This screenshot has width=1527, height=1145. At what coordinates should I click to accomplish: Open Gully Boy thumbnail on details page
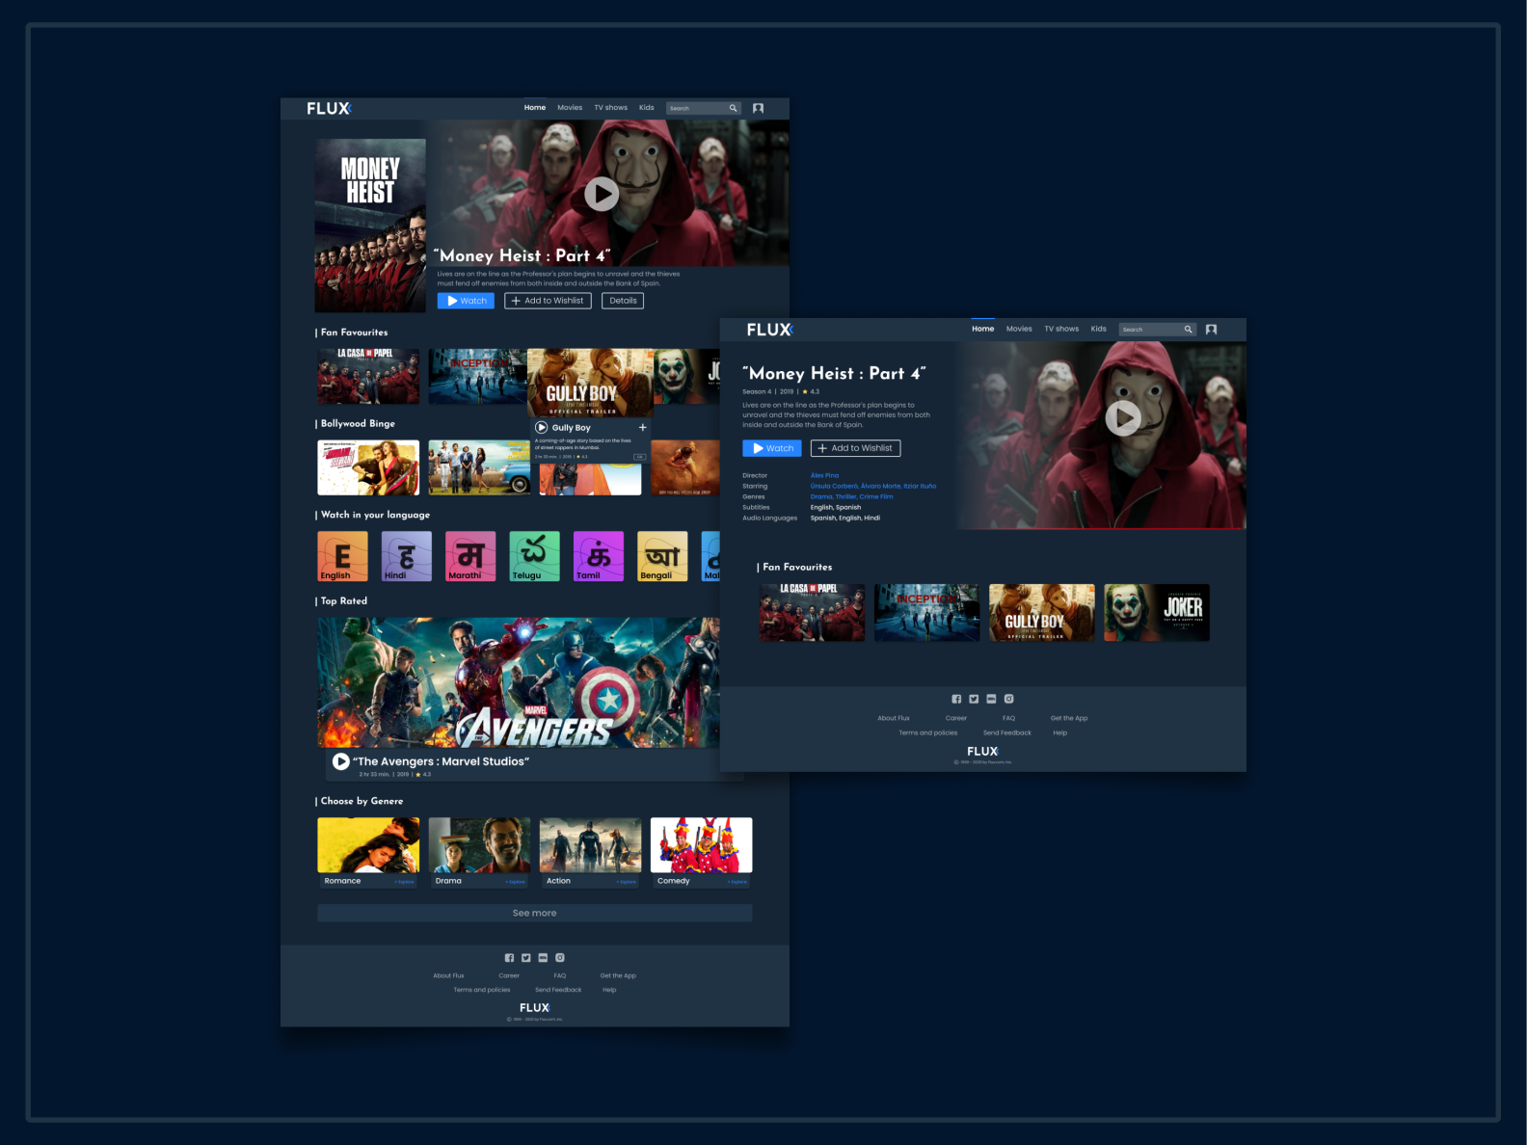coord(1041,612)
